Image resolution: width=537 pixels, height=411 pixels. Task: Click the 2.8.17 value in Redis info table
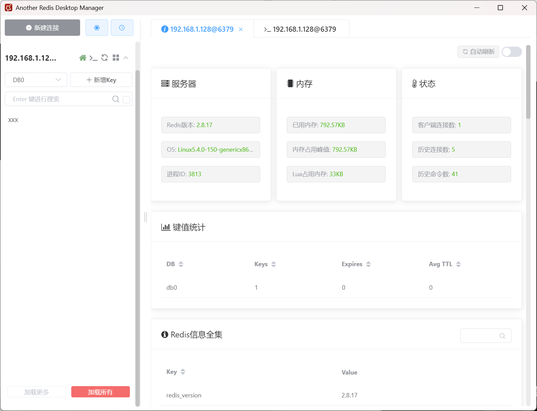(349, 395)
